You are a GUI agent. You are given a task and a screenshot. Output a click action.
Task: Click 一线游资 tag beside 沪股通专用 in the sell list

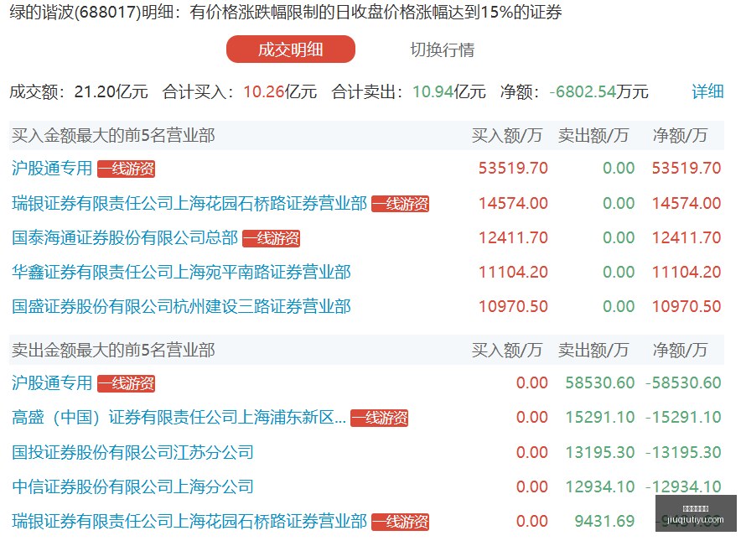126,384
